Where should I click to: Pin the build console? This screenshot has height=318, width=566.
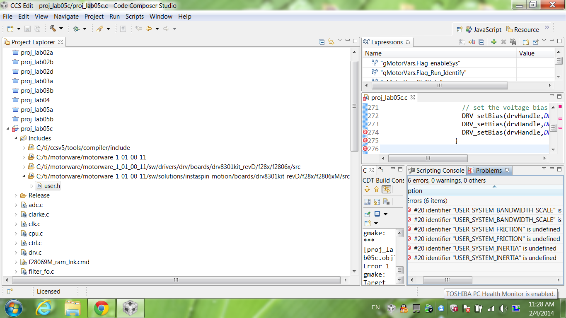coord(367,214)
